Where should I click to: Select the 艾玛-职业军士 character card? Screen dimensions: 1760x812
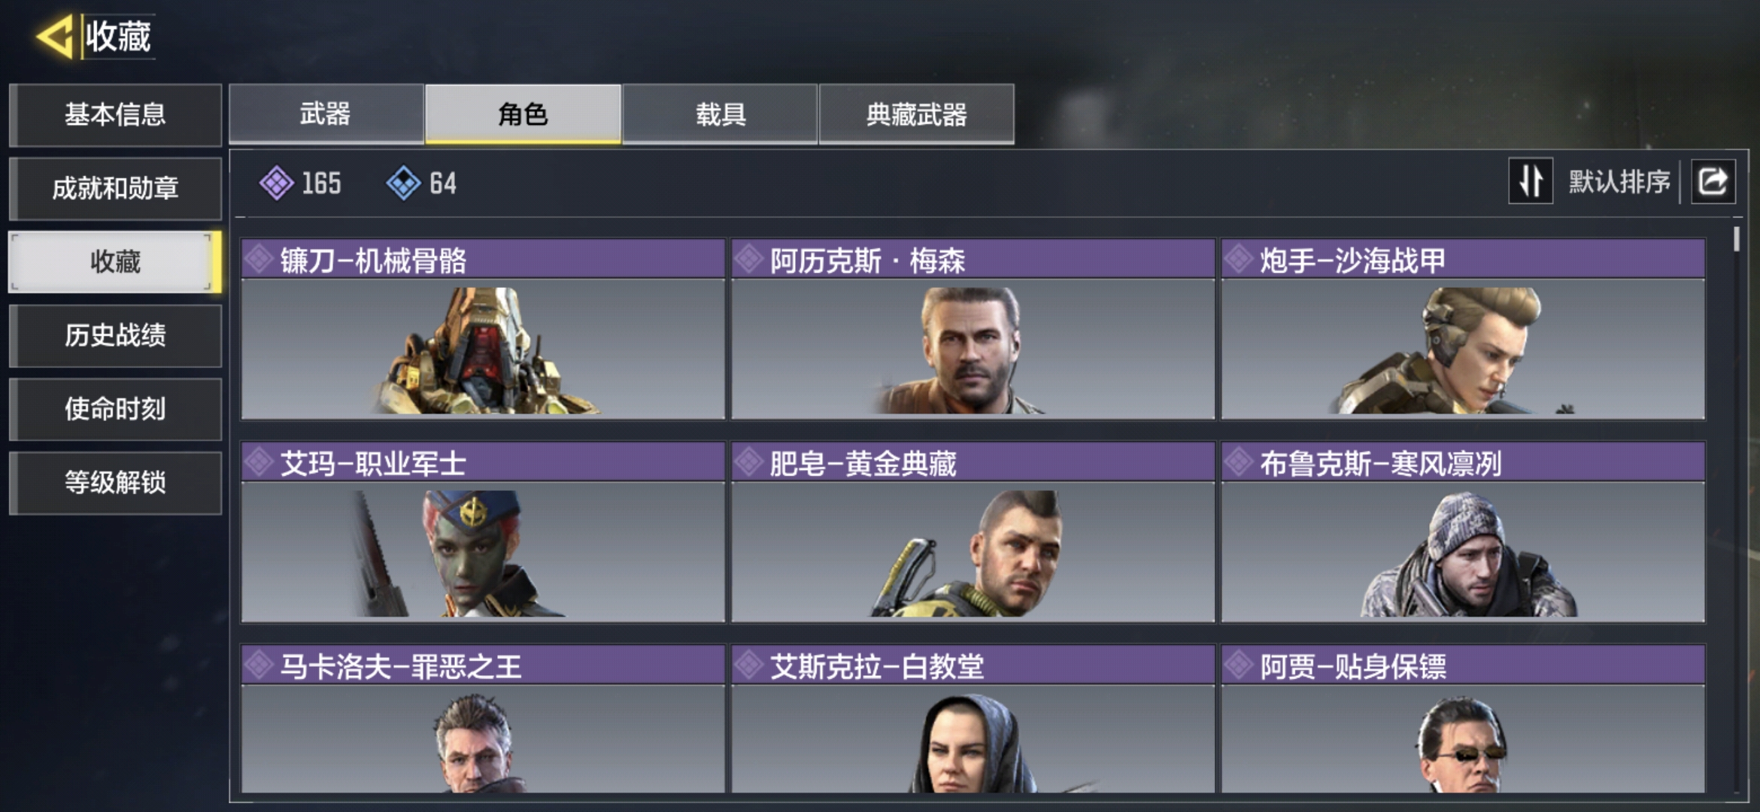[x=483, y=532]
